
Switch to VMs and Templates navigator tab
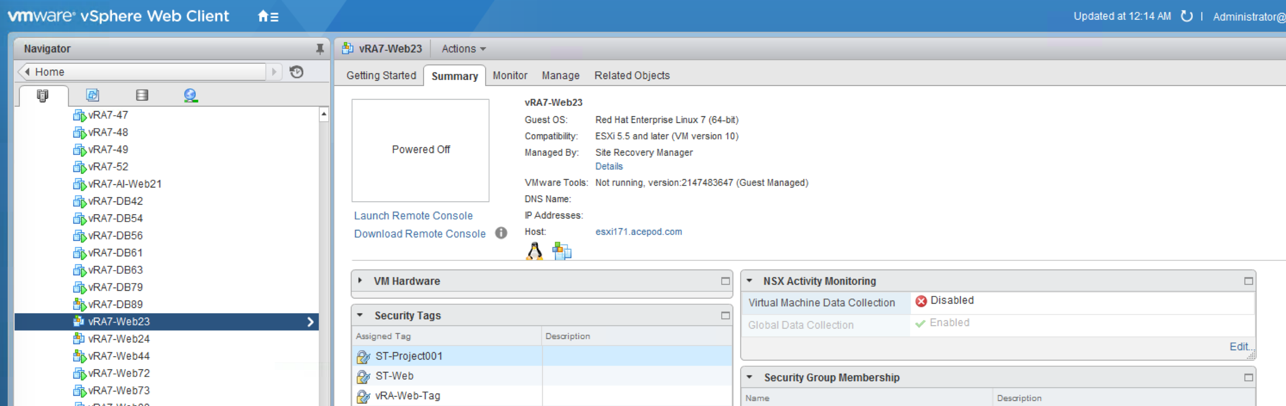[x=93, y=95]
